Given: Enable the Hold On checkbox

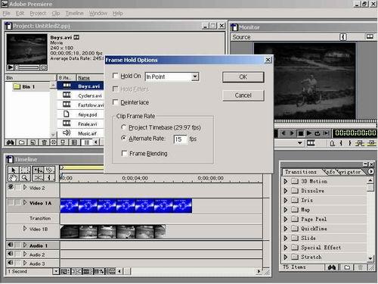Looking at the screenshot, I should [115, 76].
